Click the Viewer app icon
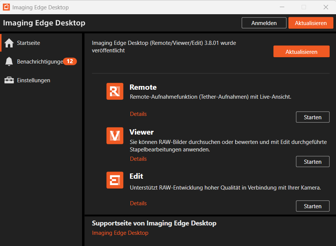This screenshot has height=246, width=336. (x=115, y=136)
